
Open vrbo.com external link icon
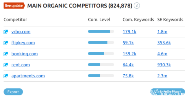click(6, 32)
